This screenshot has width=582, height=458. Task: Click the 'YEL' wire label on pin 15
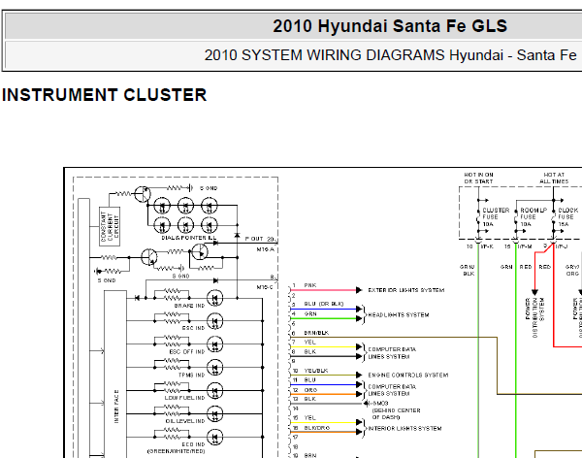309,418
